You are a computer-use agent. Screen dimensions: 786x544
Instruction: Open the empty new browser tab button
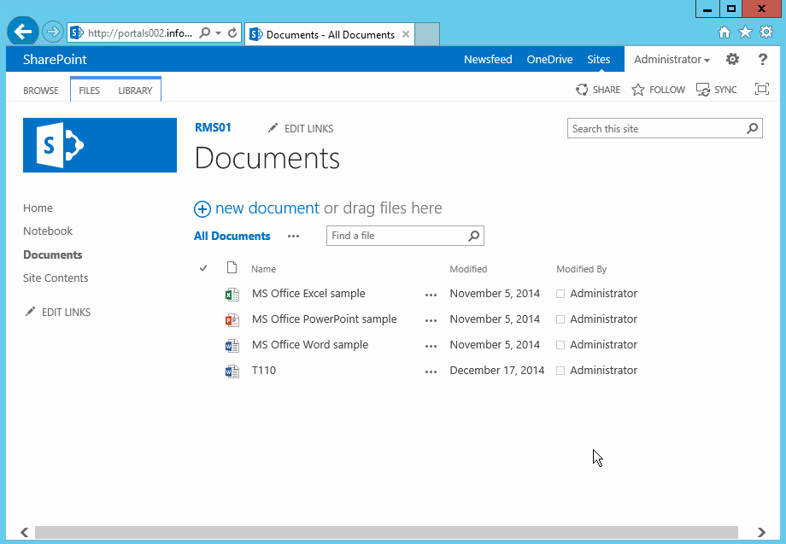point(427,34)
